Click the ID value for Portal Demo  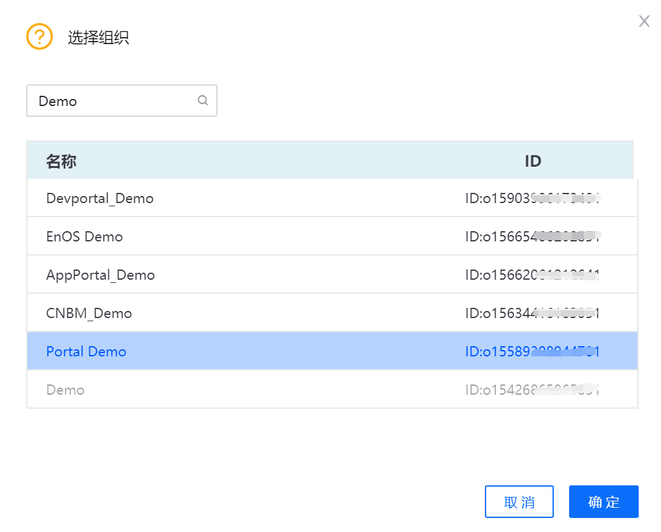pyautogui.click(x=533, y=351)
